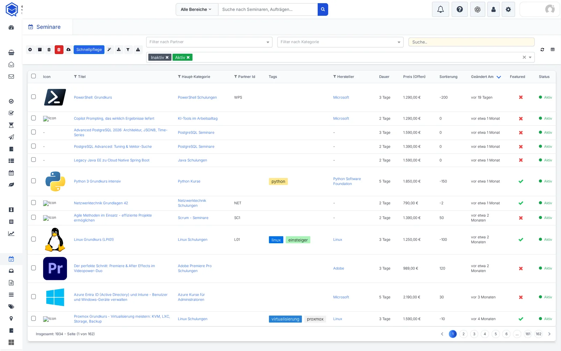
Task: Click the cloud download icon in toolbar
Action: tap(68, 50)
